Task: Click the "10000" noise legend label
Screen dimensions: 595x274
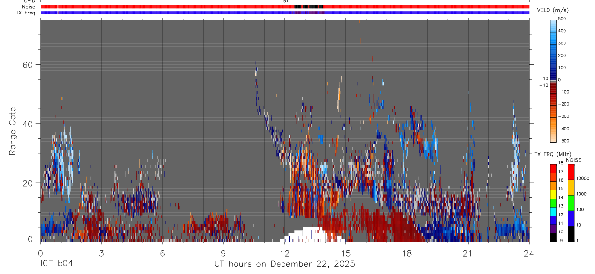Action: (x=582, y=178)
